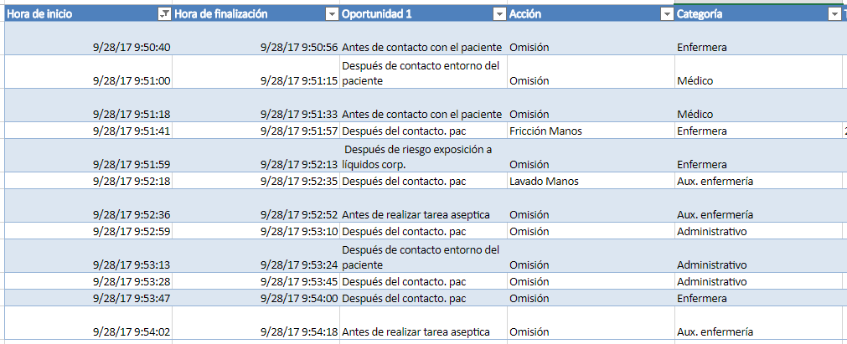Expand the Categoría filter dropdown
The image size is (847, 344).
pos(834,14)
